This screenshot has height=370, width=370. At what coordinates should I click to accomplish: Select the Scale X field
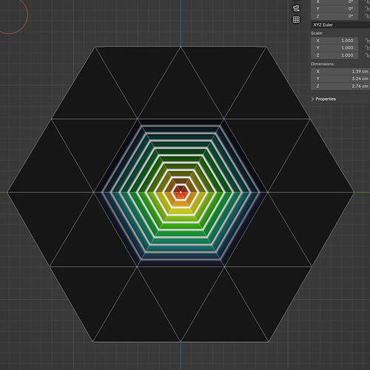[x=334, y=41]
